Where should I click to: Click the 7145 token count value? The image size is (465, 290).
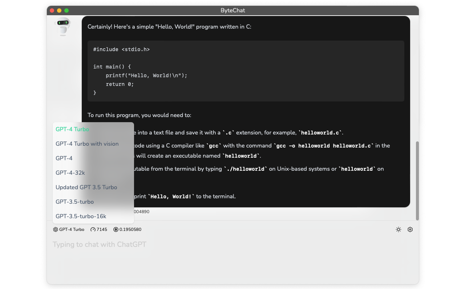(102, 229)
